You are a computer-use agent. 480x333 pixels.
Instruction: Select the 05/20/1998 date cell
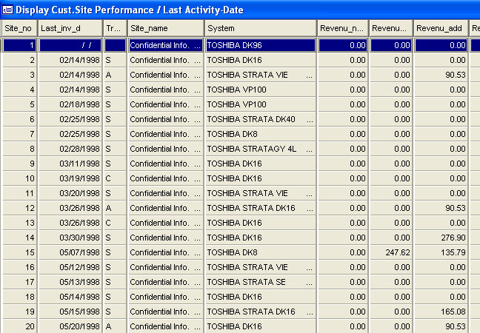(x=70, y=326)
